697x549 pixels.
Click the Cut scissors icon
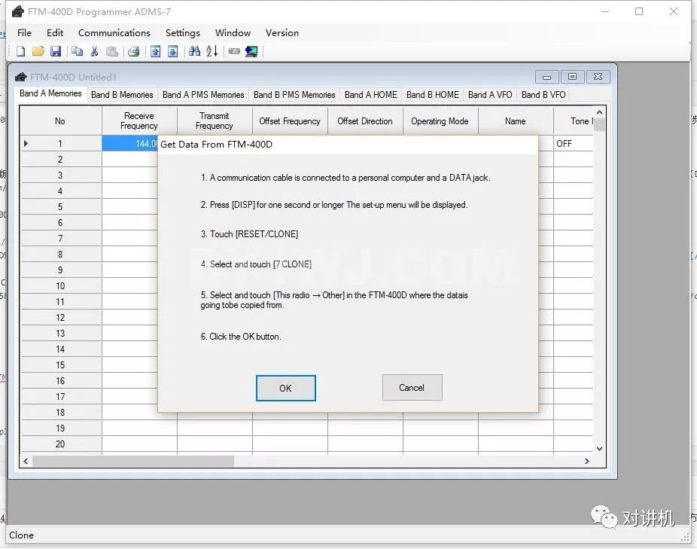94,51
